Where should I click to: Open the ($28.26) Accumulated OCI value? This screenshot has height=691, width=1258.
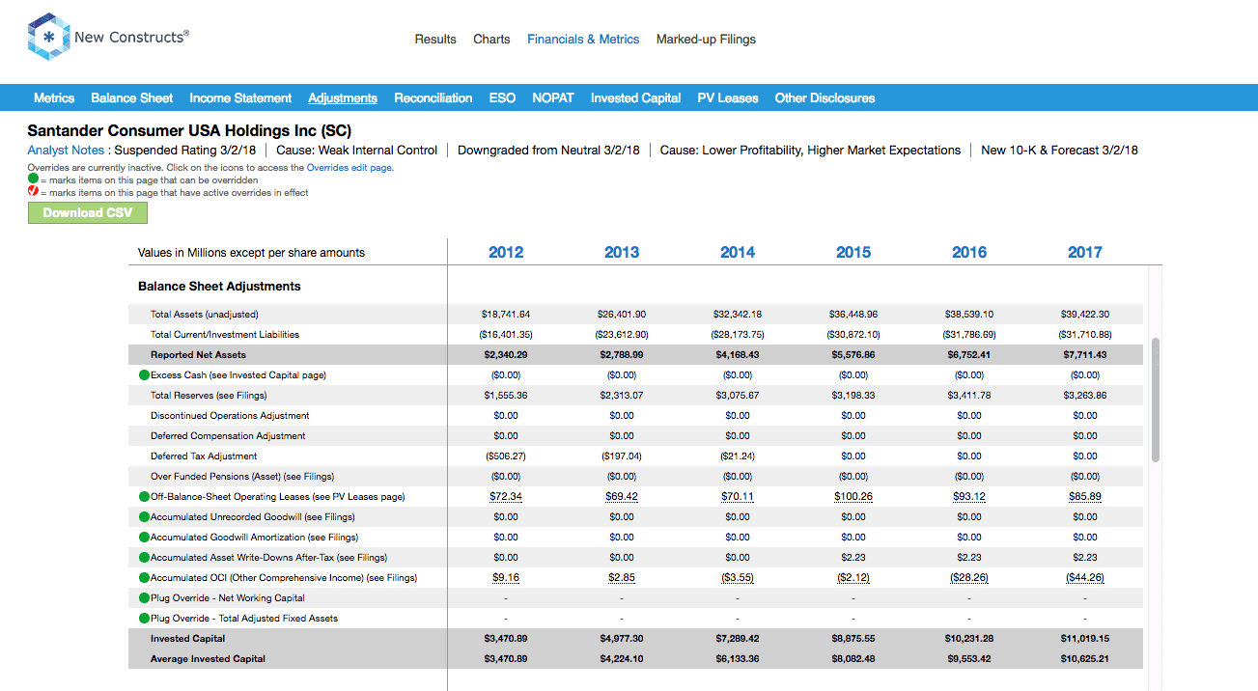click(969, 577)
